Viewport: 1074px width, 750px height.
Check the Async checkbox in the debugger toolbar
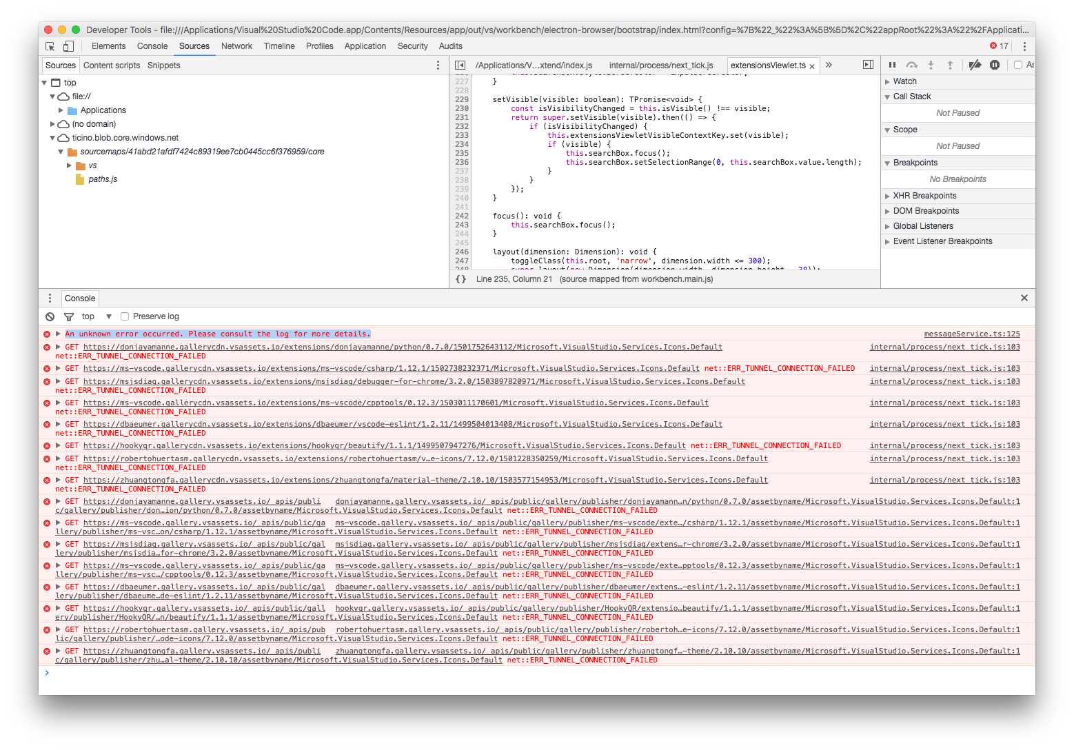(1018, 64)
